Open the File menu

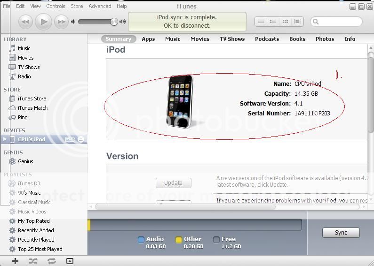(x=7, y=6)
